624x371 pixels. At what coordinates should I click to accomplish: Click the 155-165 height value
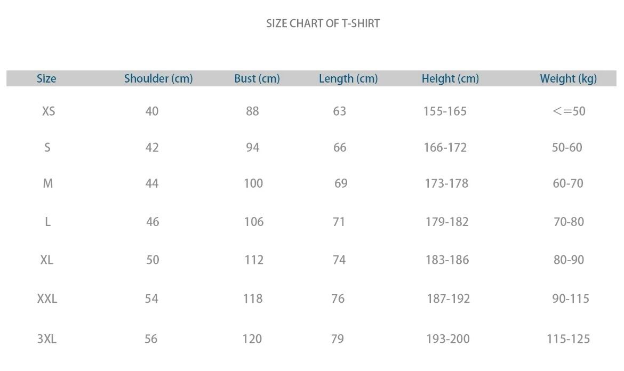pos(445,111)
